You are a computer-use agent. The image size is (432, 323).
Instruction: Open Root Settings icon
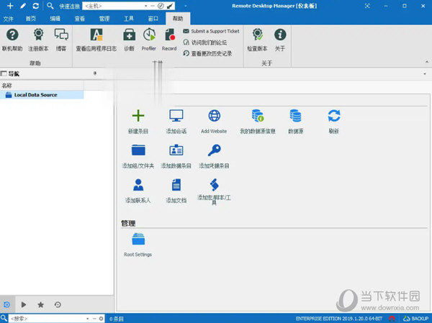coord(138,239)
